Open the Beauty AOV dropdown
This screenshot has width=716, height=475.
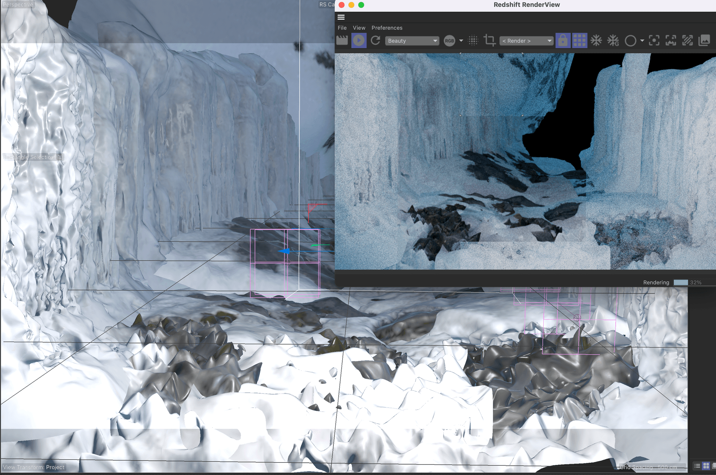pyautogui.click(x=412, y=41)
